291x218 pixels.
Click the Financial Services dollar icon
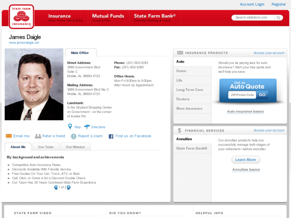point(179,130)
